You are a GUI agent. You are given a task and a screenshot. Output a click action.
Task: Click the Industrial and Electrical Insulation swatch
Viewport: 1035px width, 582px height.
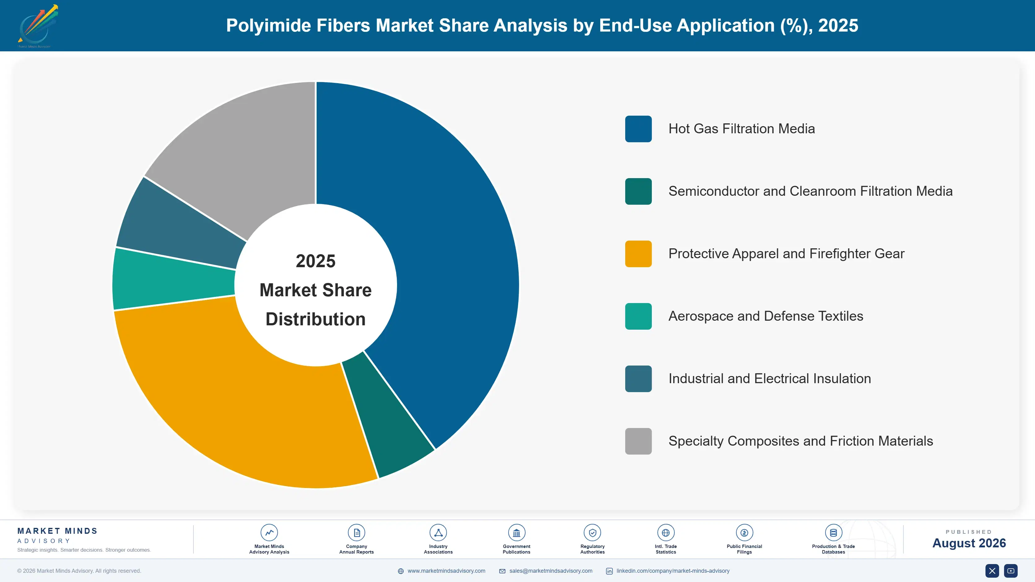(x=639, y=379)
